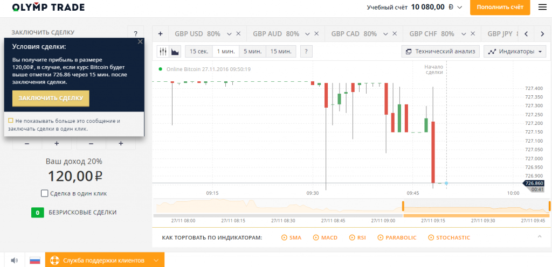Click yellow Заключить сделку button
Image resolution: width=552 pixels, height=267 pixels.
coord(51,99)
